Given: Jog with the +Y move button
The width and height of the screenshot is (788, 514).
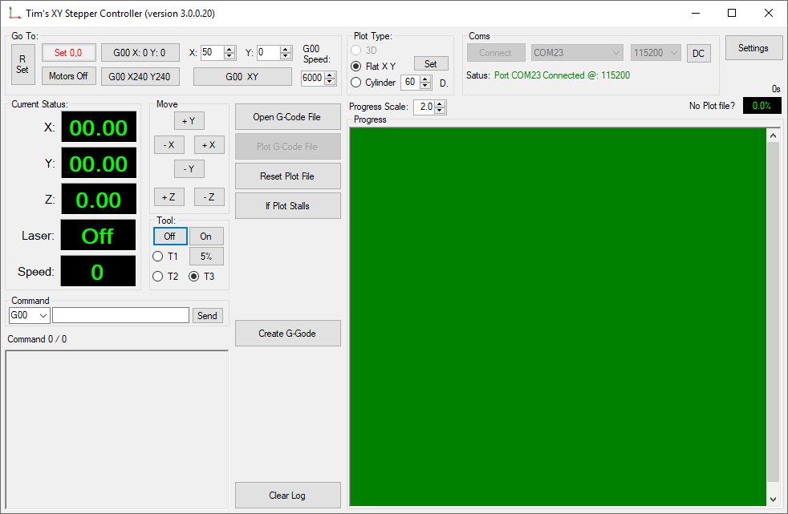Looking at the screenshot, I should (189, 121).
